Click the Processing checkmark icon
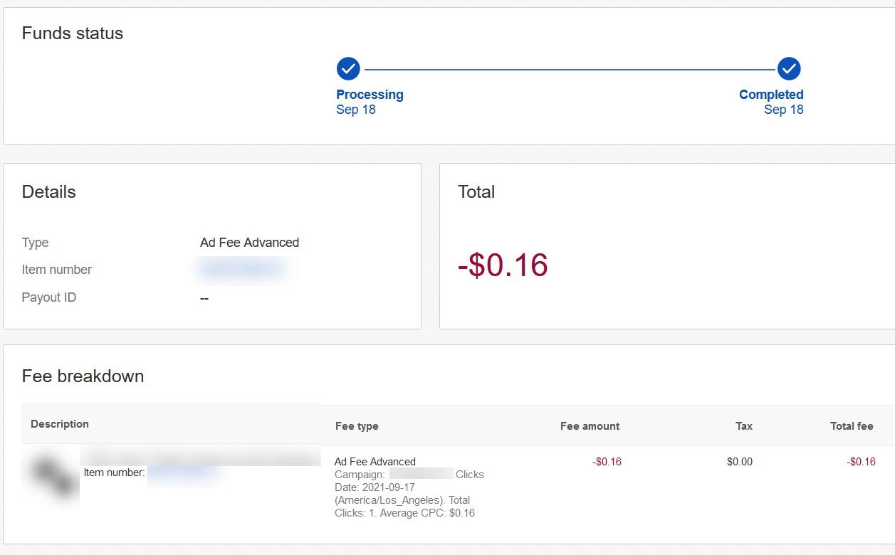The image size is (895, 555). [x=348, y=69]
